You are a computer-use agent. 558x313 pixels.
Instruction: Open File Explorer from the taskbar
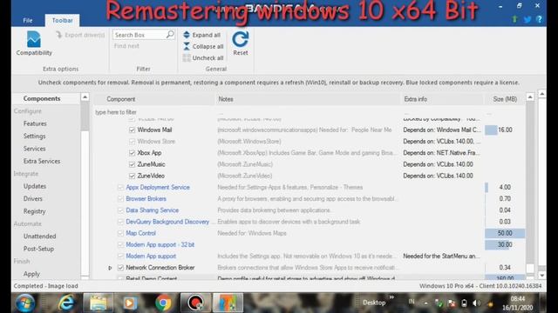99,303
